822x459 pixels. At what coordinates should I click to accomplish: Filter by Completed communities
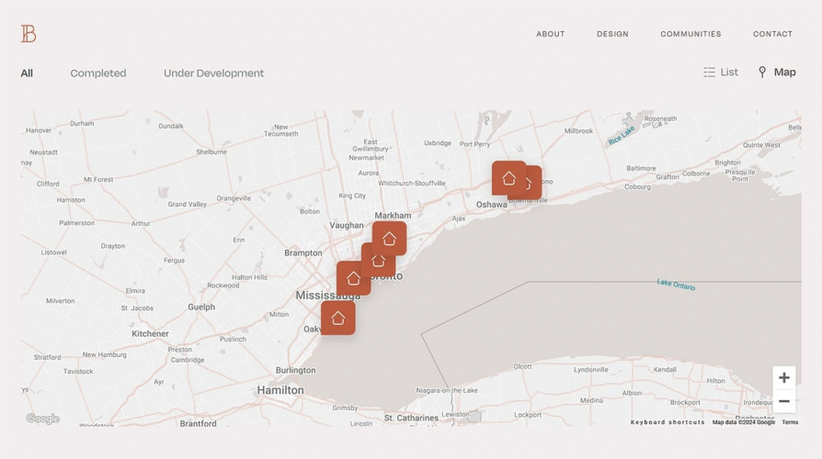[x=98, y=73]
